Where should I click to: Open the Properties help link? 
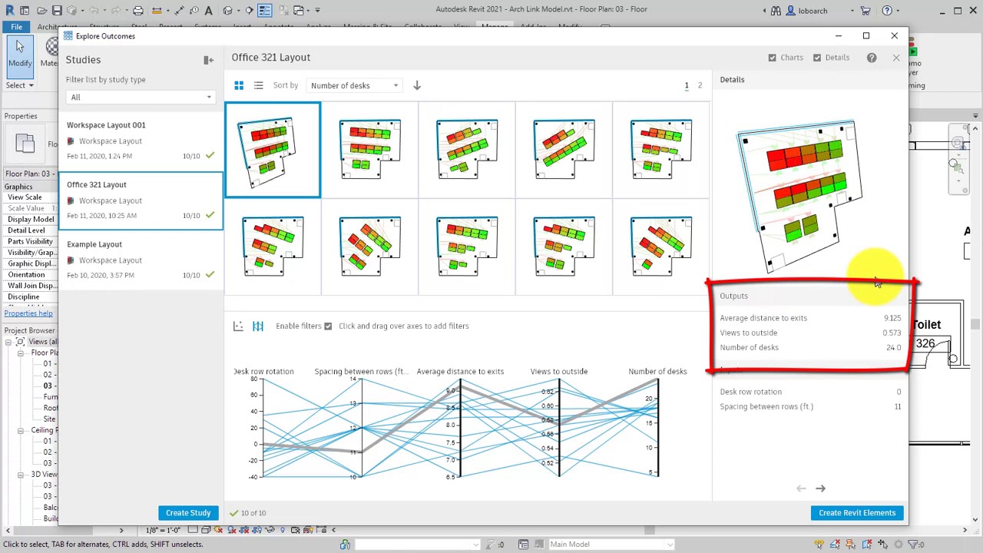[28, 313]
